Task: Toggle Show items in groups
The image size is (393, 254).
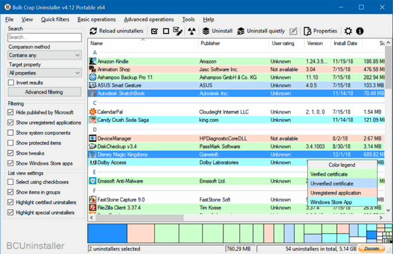Action: tap(10, 192)
